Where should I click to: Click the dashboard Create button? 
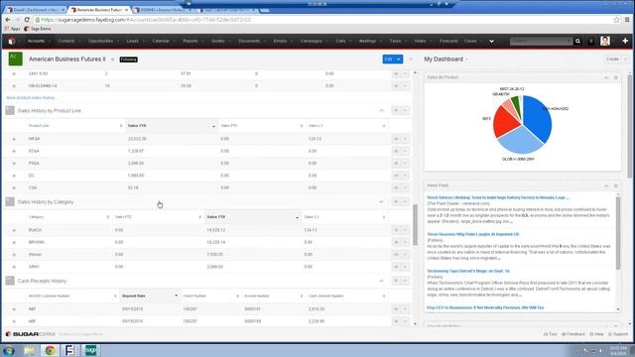tap(612, 59)
